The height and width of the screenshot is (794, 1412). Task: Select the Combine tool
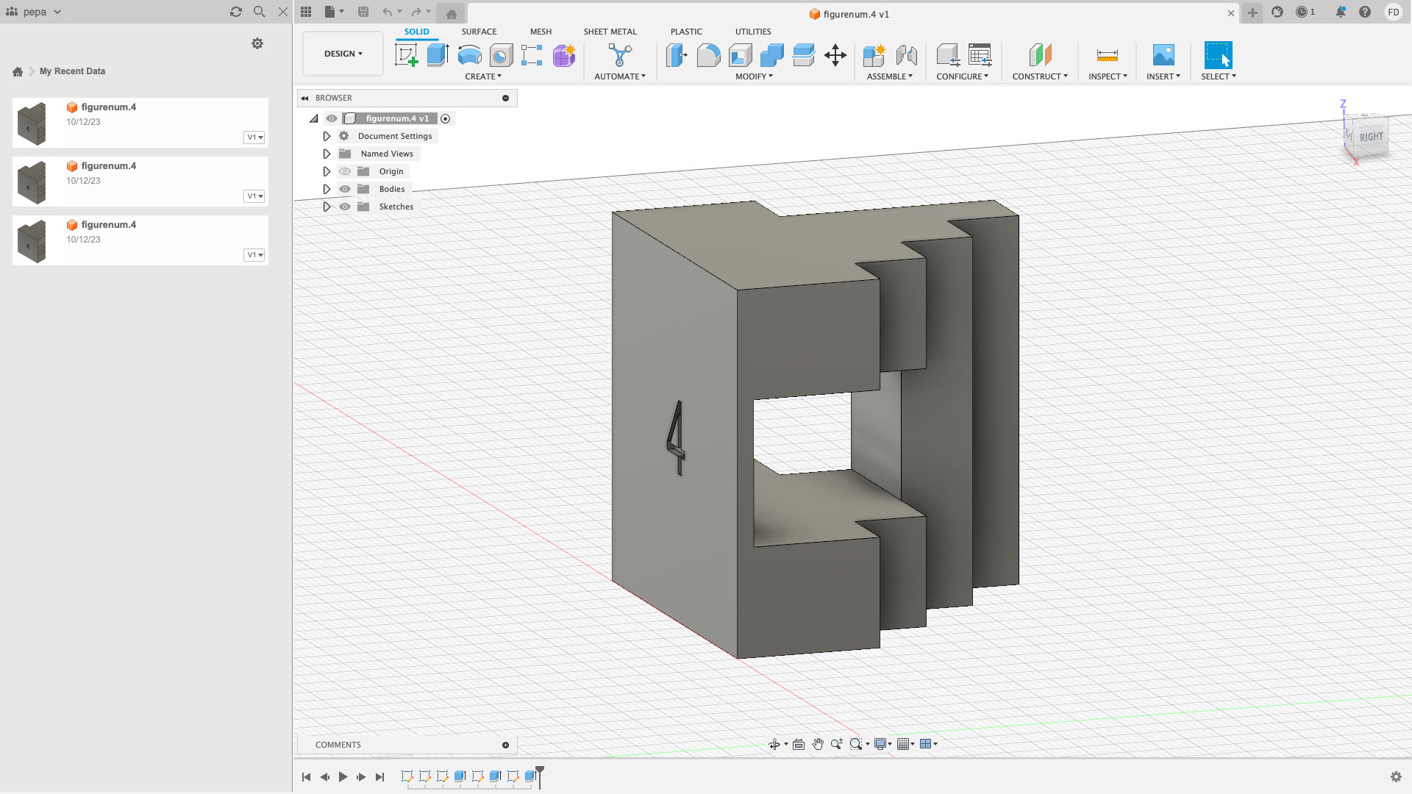click(771, 55)
